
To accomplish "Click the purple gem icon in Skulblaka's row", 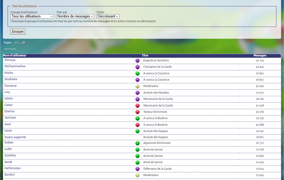I will (x=138, y=80).
